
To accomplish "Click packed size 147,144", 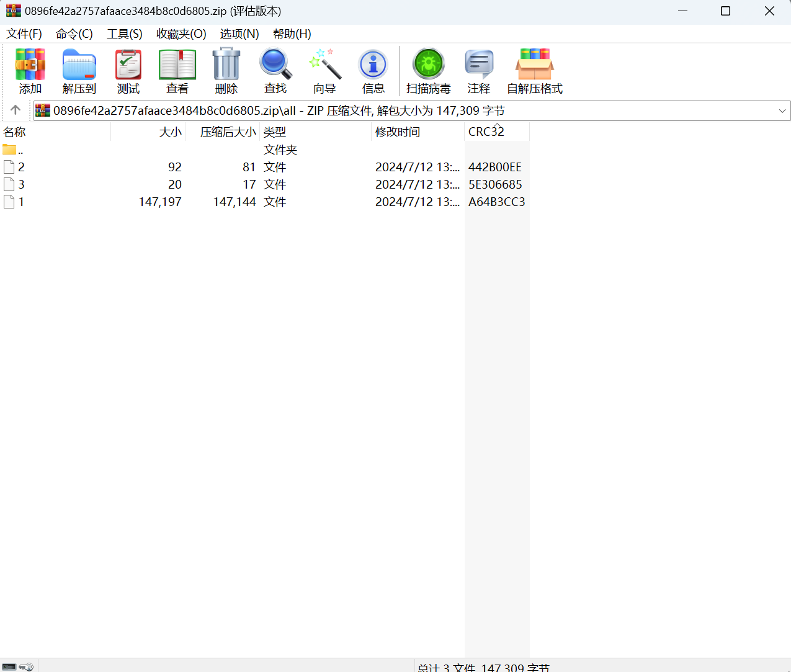I will 235,202.
